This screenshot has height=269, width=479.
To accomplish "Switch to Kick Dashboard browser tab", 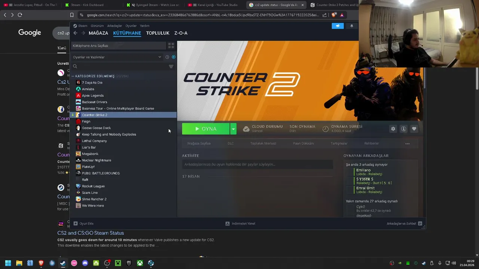I will click(87, 5).
